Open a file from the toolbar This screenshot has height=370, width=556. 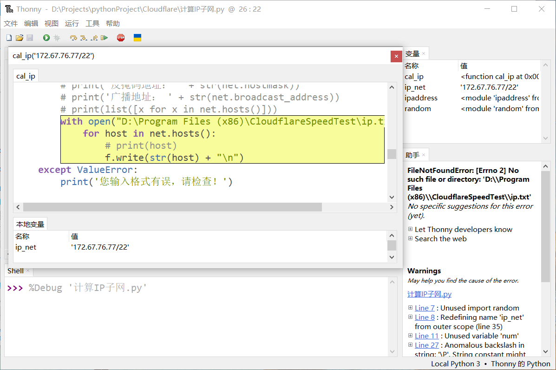pyautogui.click(x=20, y=38)
